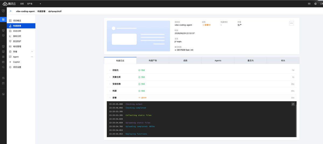The width and height of the screenshot is (323, 144).
Task: Open the mail messages icon
Action: point(309,4)
